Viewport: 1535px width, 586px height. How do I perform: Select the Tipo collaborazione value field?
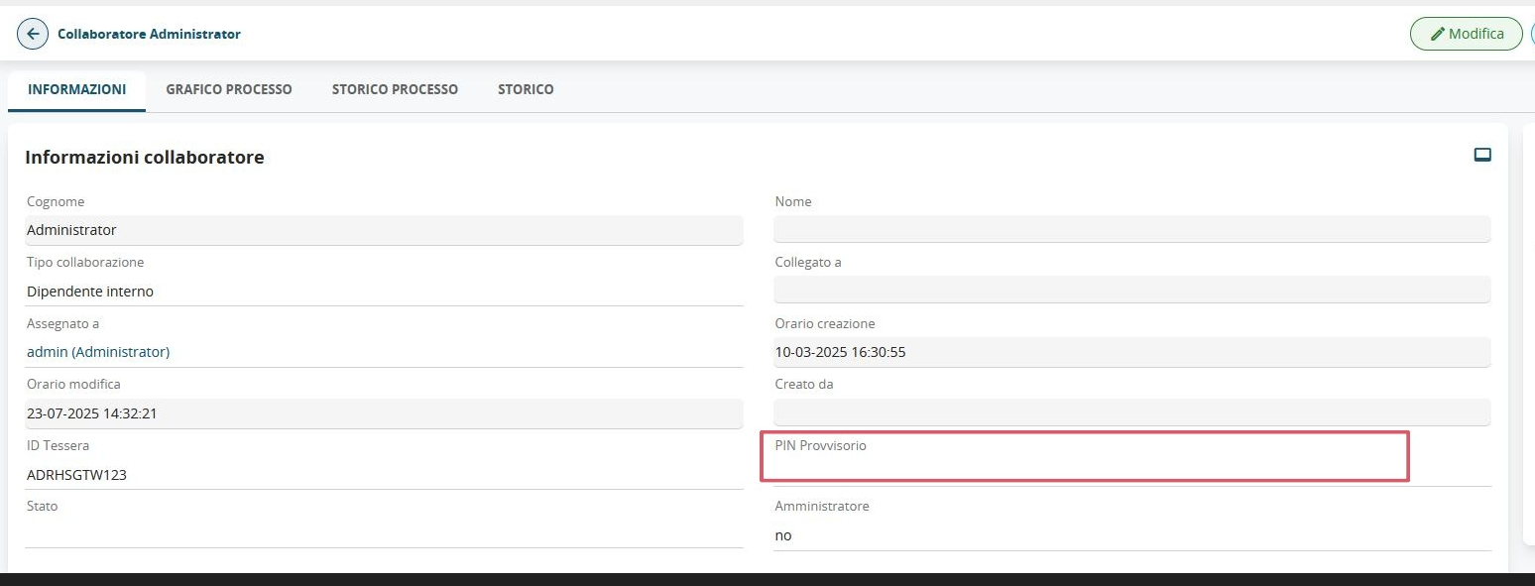pyautogui.click(x=384, y=292)
